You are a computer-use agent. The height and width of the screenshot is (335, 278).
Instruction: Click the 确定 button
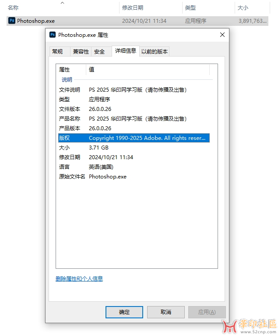click(x=124, y=312)
